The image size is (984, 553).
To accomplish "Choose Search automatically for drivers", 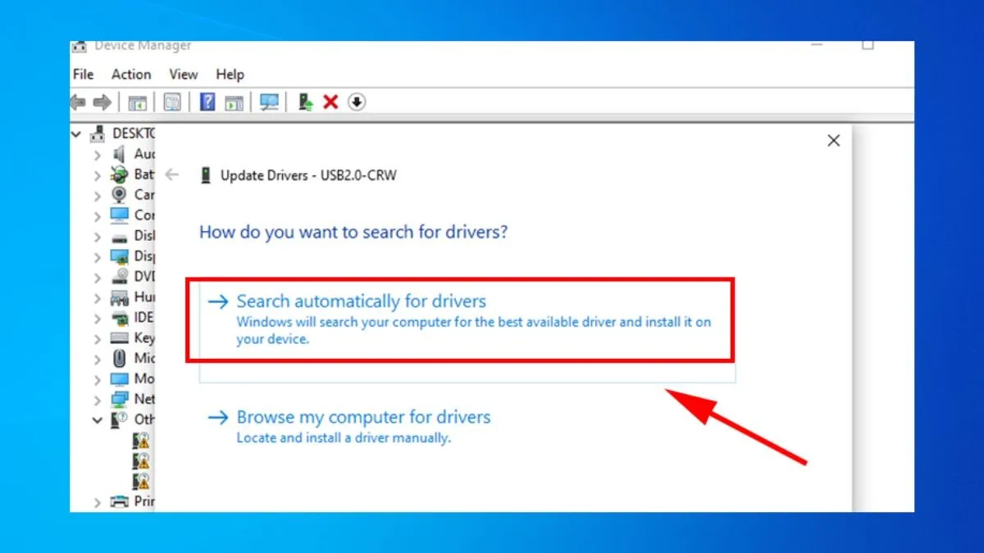I will point(361,301).
